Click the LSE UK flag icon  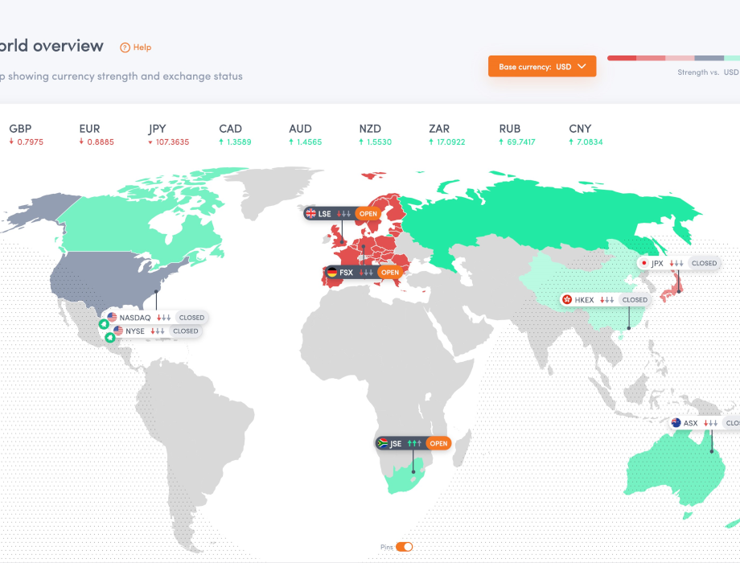point(310,213)
